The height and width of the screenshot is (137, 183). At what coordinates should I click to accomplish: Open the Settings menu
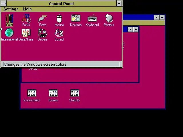(11, 9)
